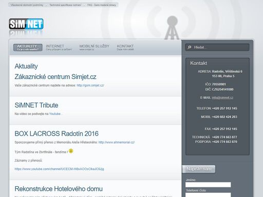Image resolution: width=263 pixels, height=197 pixels.
Task: Focus the Hledat search field
Action: click(217, 47)
